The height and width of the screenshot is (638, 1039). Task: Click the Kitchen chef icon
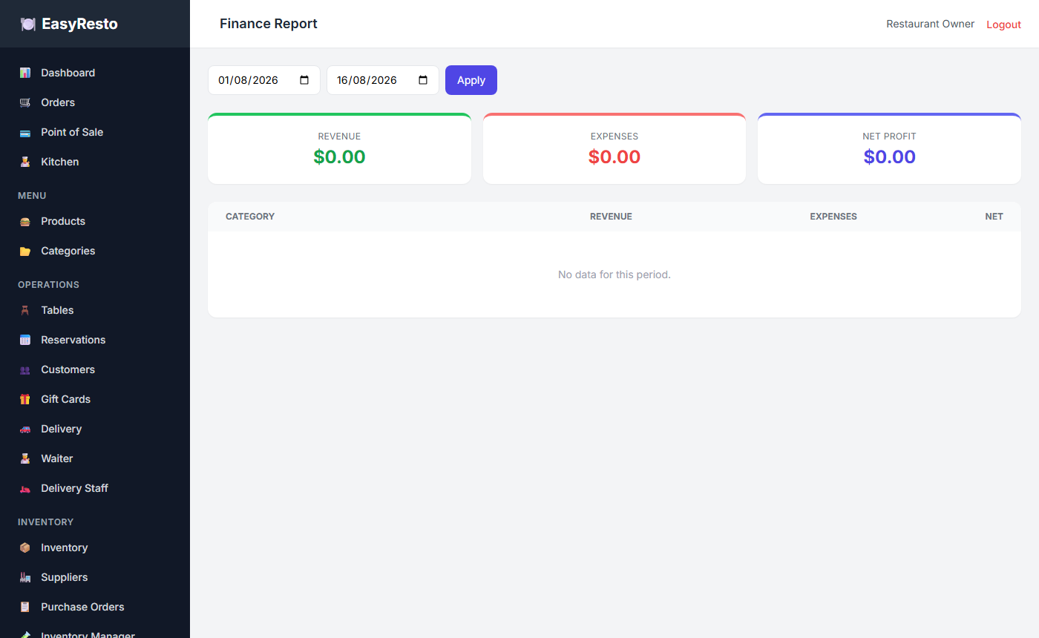pos(25,162)
